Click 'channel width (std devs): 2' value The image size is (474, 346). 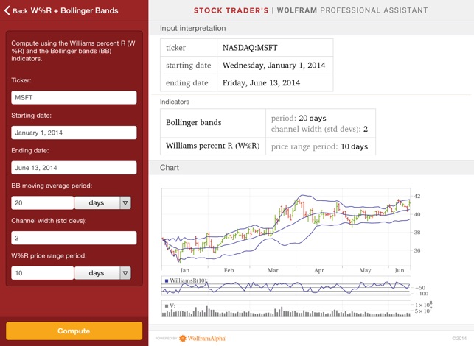[319, 129]
